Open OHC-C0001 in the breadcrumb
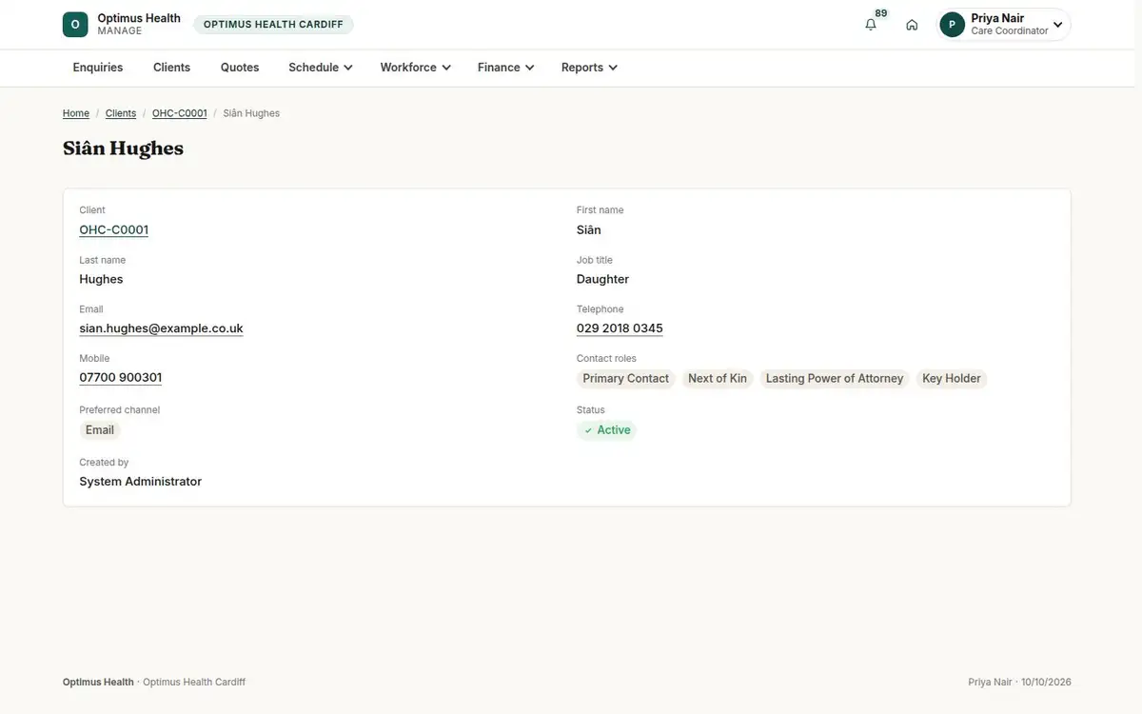1142x714 pixels. [x=180, y=113]
